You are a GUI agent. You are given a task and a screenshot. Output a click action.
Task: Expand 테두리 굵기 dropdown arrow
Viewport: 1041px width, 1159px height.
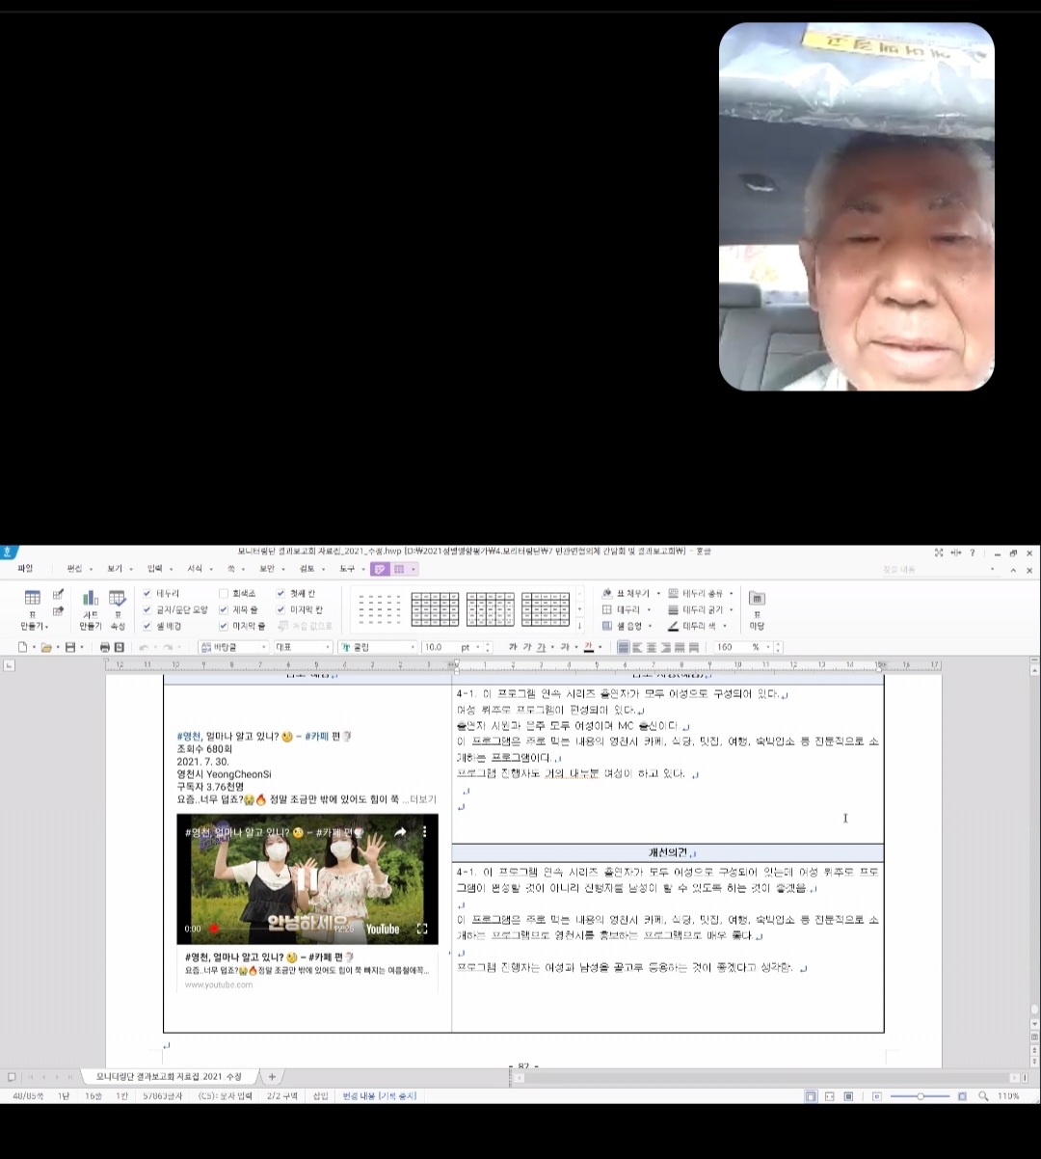coord(731,610)
